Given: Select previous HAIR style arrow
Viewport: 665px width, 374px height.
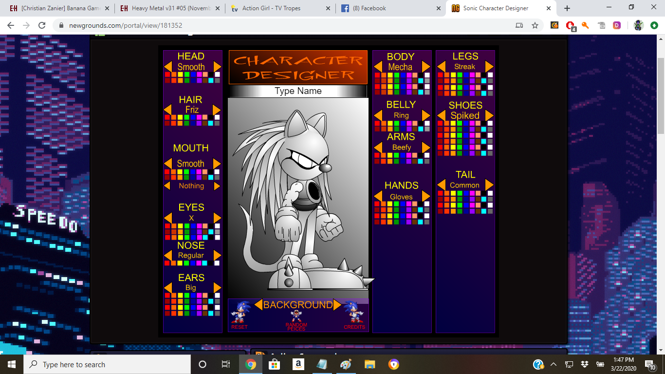Looking at the screenshot, I should pyautogui.click(x=168, y=110).
